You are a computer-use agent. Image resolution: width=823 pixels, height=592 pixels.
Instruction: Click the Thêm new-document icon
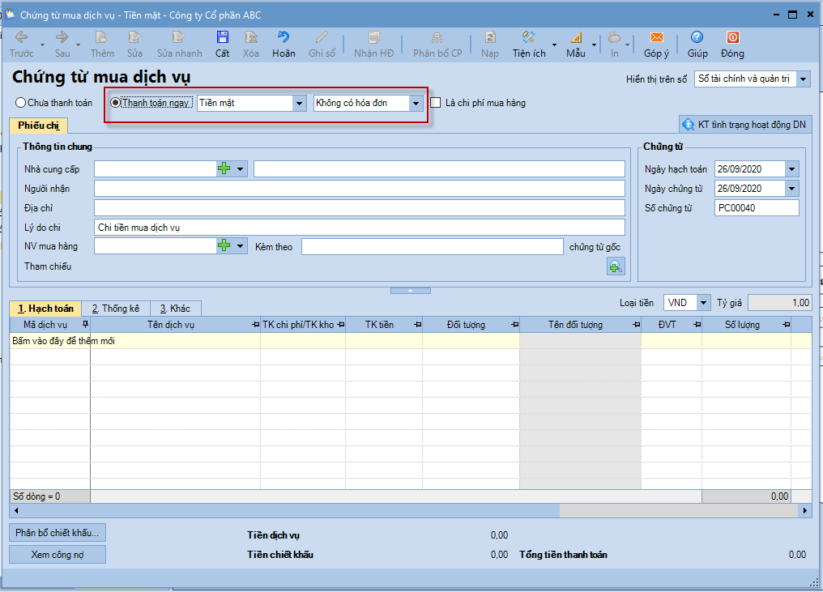[x=101, y=37]
